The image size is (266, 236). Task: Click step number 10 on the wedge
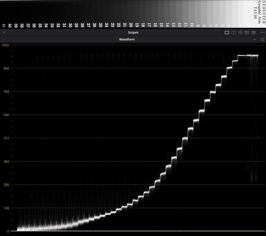192,25
